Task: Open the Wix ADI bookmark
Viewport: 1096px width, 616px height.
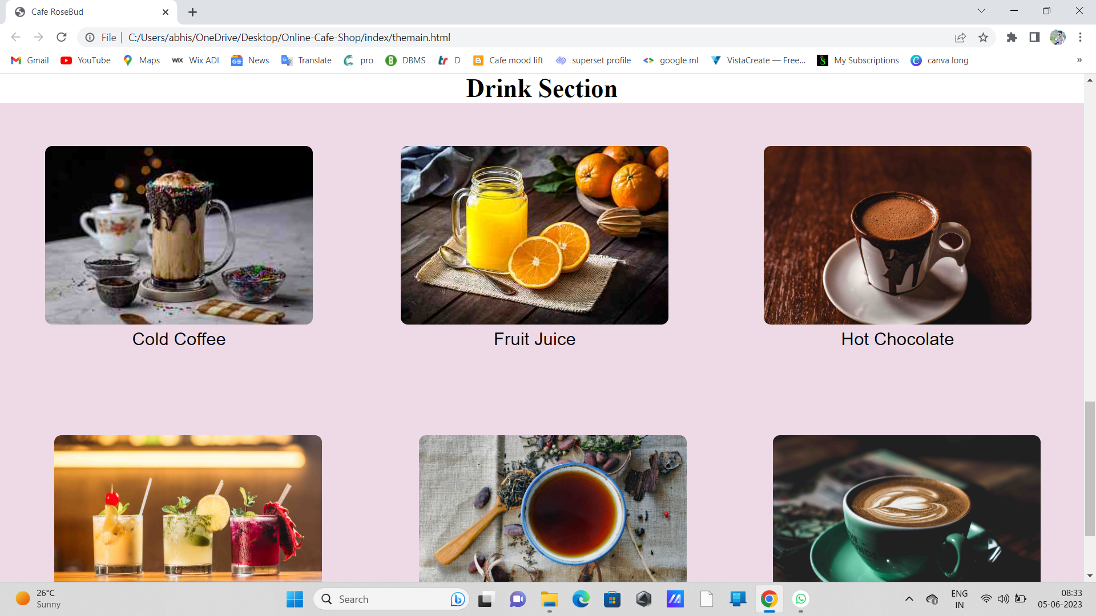Action: click(x=195, y=60)
